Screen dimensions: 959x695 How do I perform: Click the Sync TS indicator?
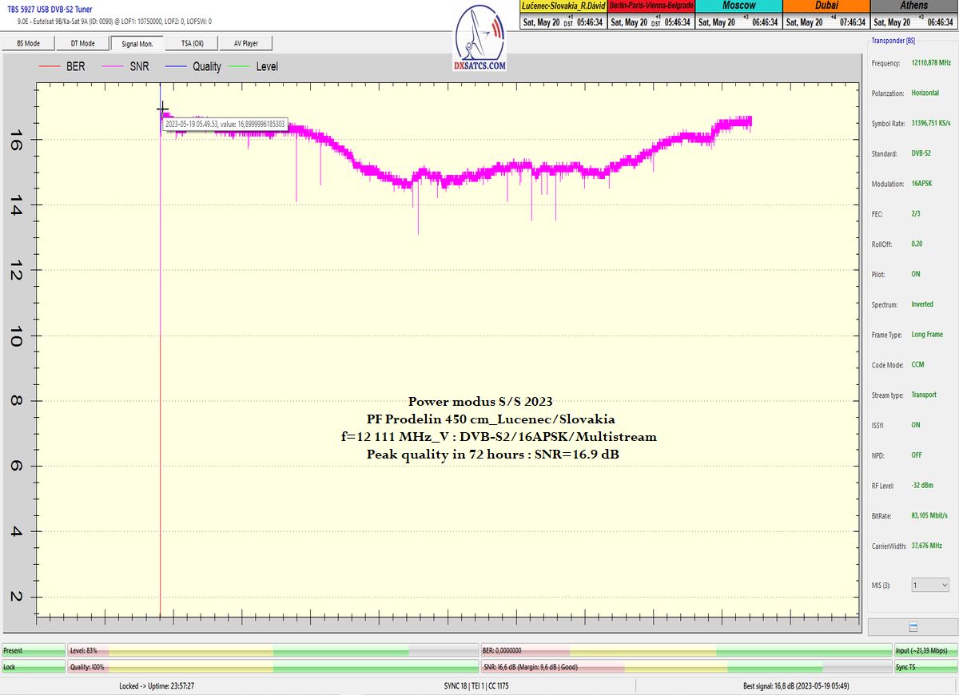pos(925,666)
